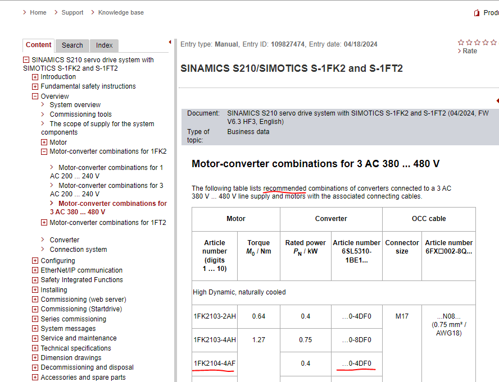This screenshot has height=382, width=499.
Task: Click converter article ...0-8DF0
Action: (356, 340)
